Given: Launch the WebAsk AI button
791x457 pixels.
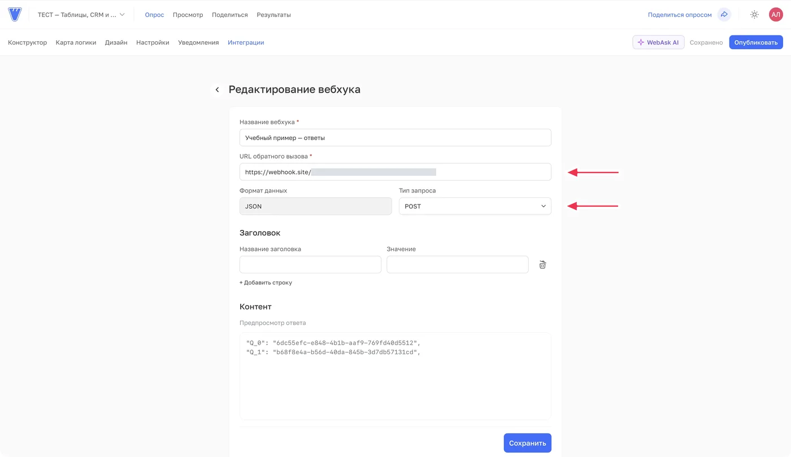Looking at the screenshot, I should click(658, 42).
